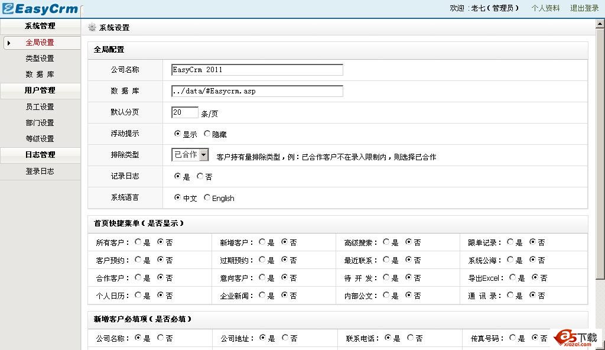Collapse the 系统管理 sidebar section
The image size is (605, 350).
pyautogui.click(x=40, y=26)
